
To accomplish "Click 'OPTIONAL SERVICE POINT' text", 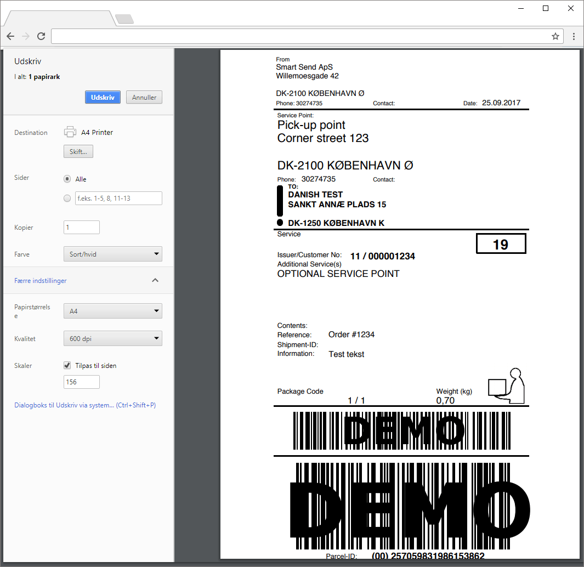I will (x=338, y=274).
